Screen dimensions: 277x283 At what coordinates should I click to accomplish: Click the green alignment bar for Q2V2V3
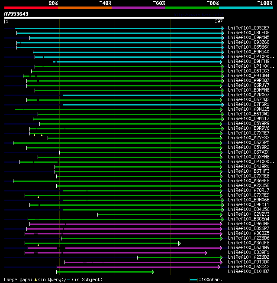click(159, 214)
